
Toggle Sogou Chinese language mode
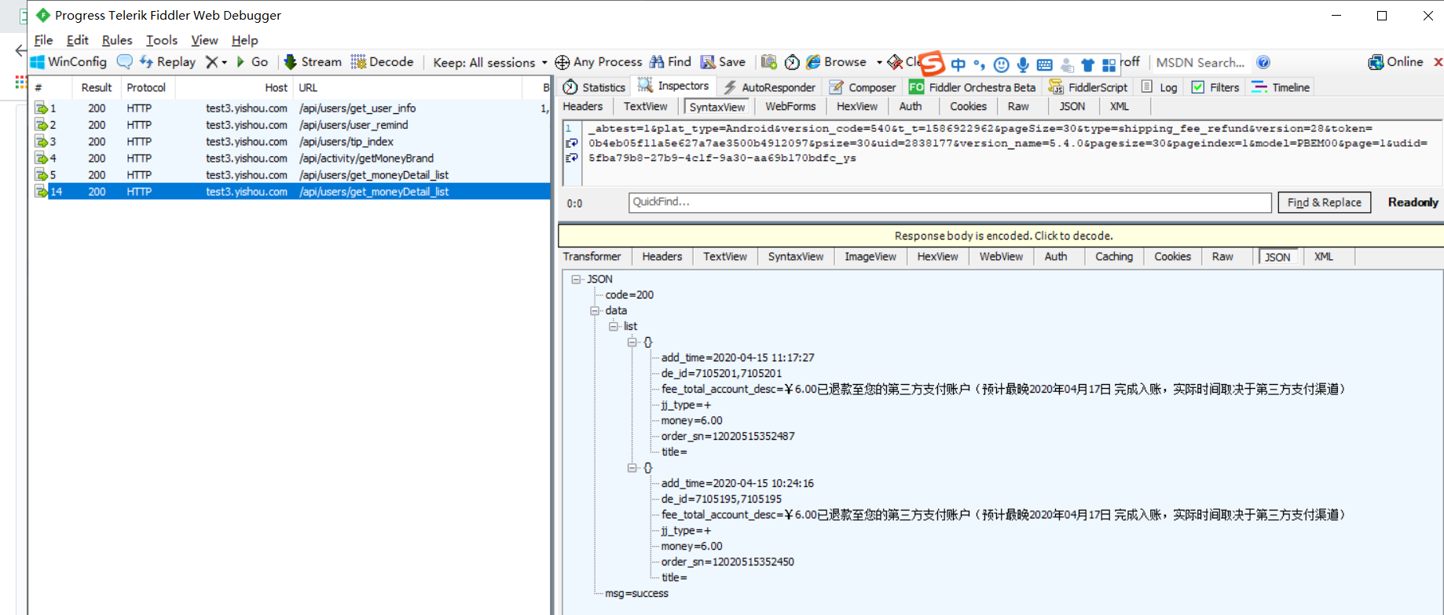click(958, 64)
